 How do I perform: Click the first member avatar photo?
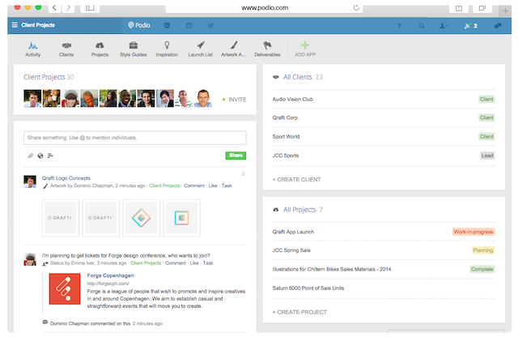coord(32,98)
